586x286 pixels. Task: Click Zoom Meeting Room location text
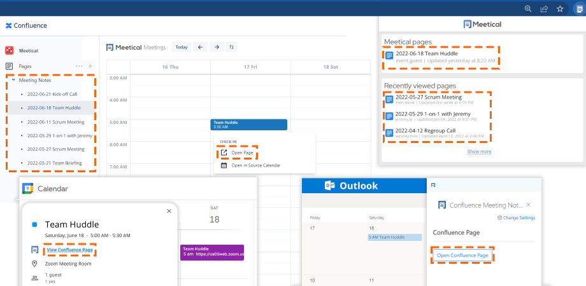coord(68,264)
